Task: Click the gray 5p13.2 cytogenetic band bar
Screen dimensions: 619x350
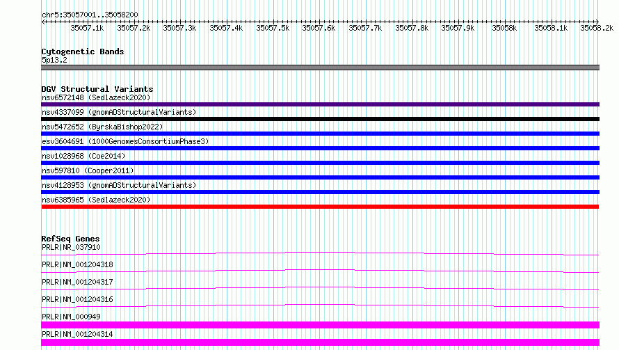Action: click(x=320, y=67)
